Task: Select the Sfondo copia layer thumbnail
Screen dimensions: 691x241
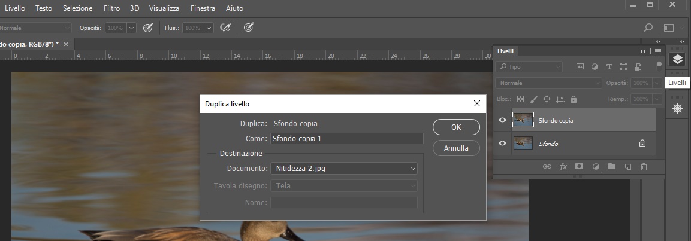Action: tap(523, 120)
